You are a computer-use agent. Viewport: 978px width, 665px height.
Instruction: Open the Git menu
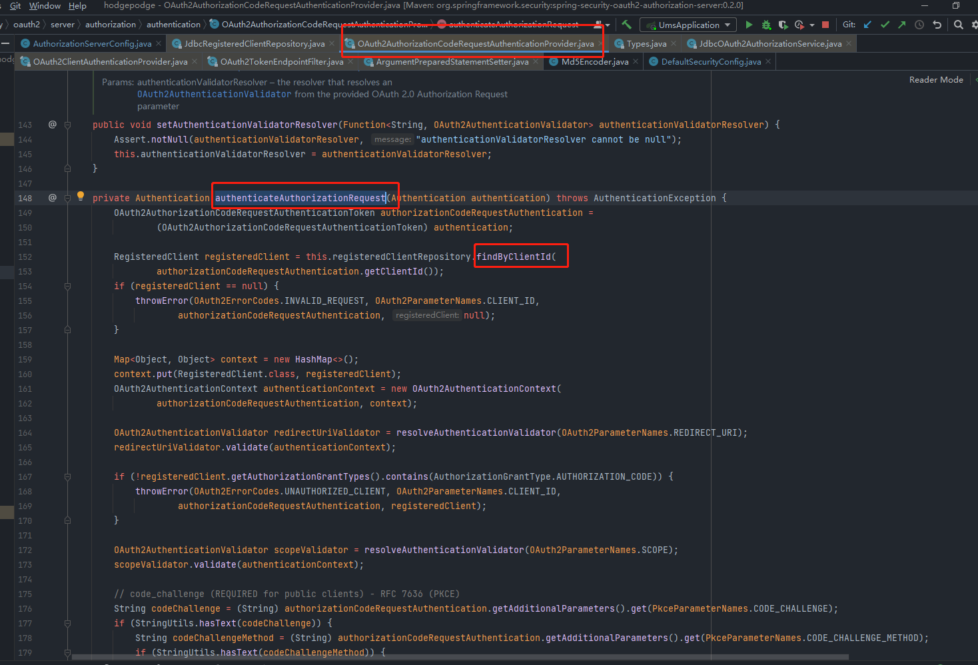tap(14, 5)
